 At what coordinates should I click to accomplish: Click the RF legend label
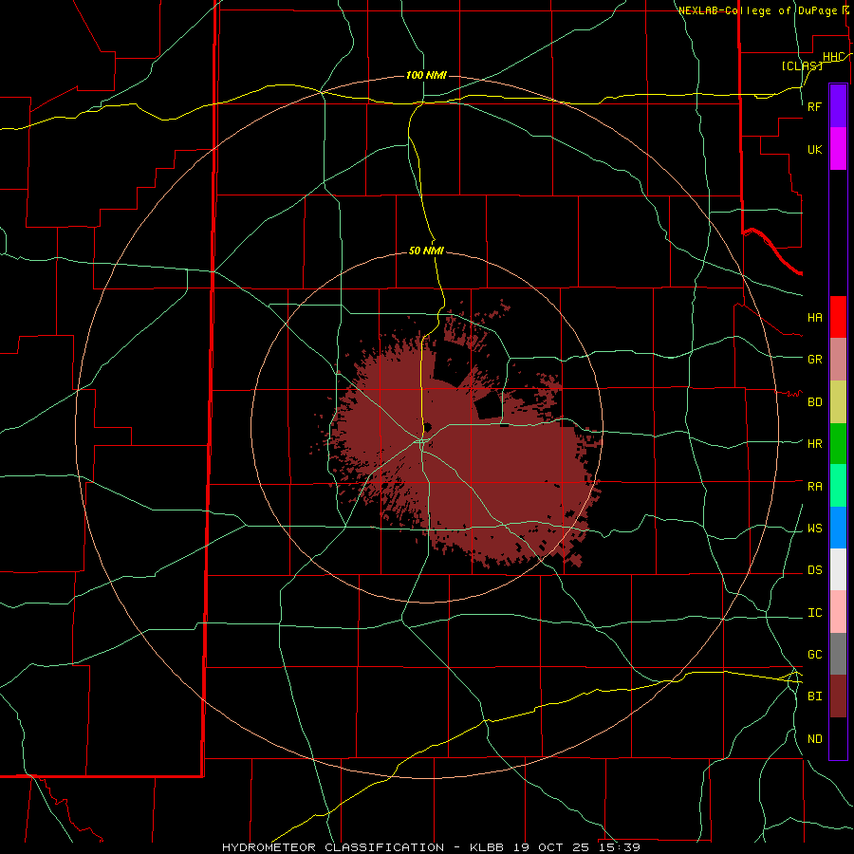[815, 106]
